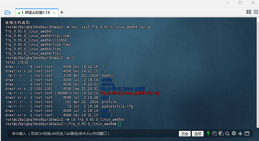259x141 pixels.
Task: Click the copy icon in command bar
Action: (x=215, y=133)
